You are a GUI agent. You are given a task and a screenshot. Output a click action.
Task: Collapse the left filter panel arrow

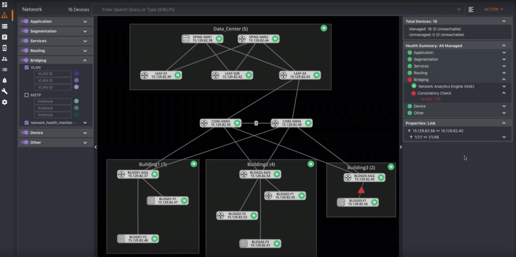click(96, 147)
